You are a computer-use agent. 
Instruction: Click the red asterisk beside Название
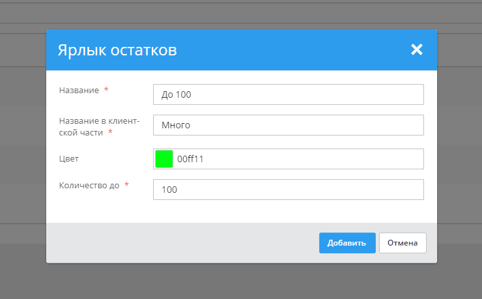(x=106, y=91)
